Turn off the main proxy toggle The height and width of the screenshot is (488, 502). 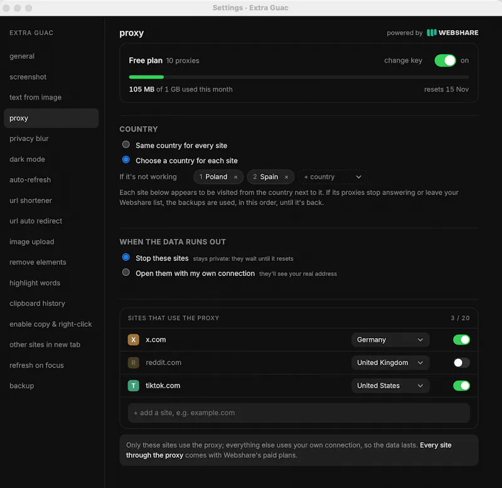click(x=445, y=60)
